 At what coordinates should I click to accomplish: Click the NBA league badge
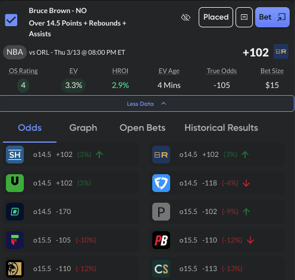(x=15, y=52)
